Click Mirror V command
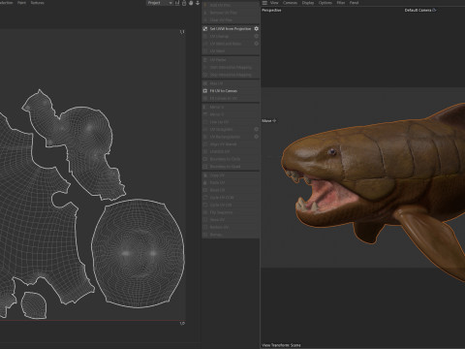 click(x=231, y=114)
